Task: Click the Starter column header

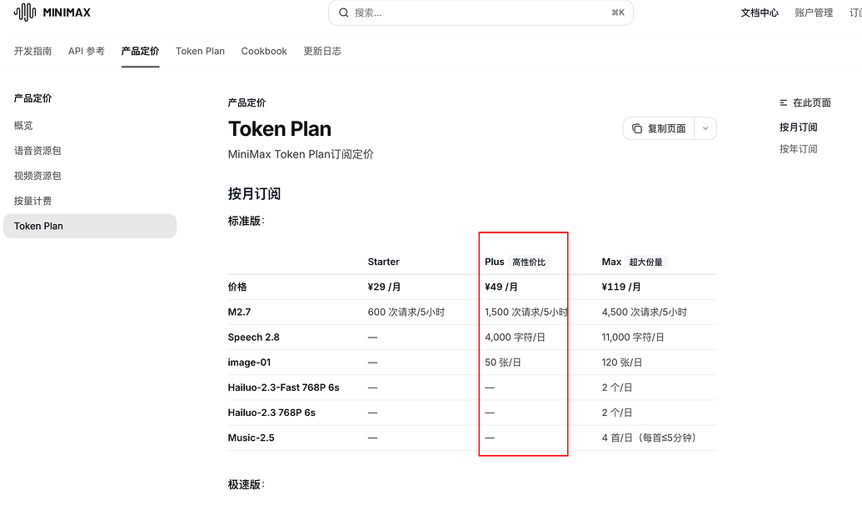Action: tap(384, 262)
